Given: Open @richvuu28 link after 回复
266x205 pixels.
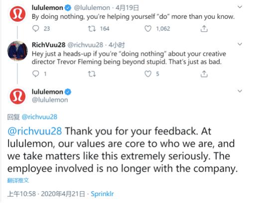Looking at the screenshot, I should pos(39,117).
